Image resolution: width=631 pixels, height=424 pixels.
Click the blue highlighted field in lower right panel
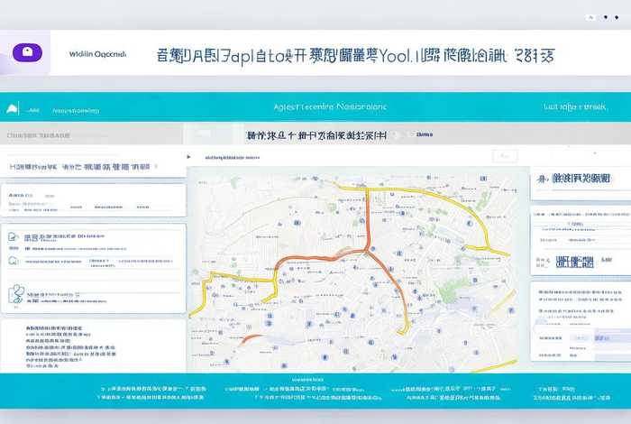[612, 337]
